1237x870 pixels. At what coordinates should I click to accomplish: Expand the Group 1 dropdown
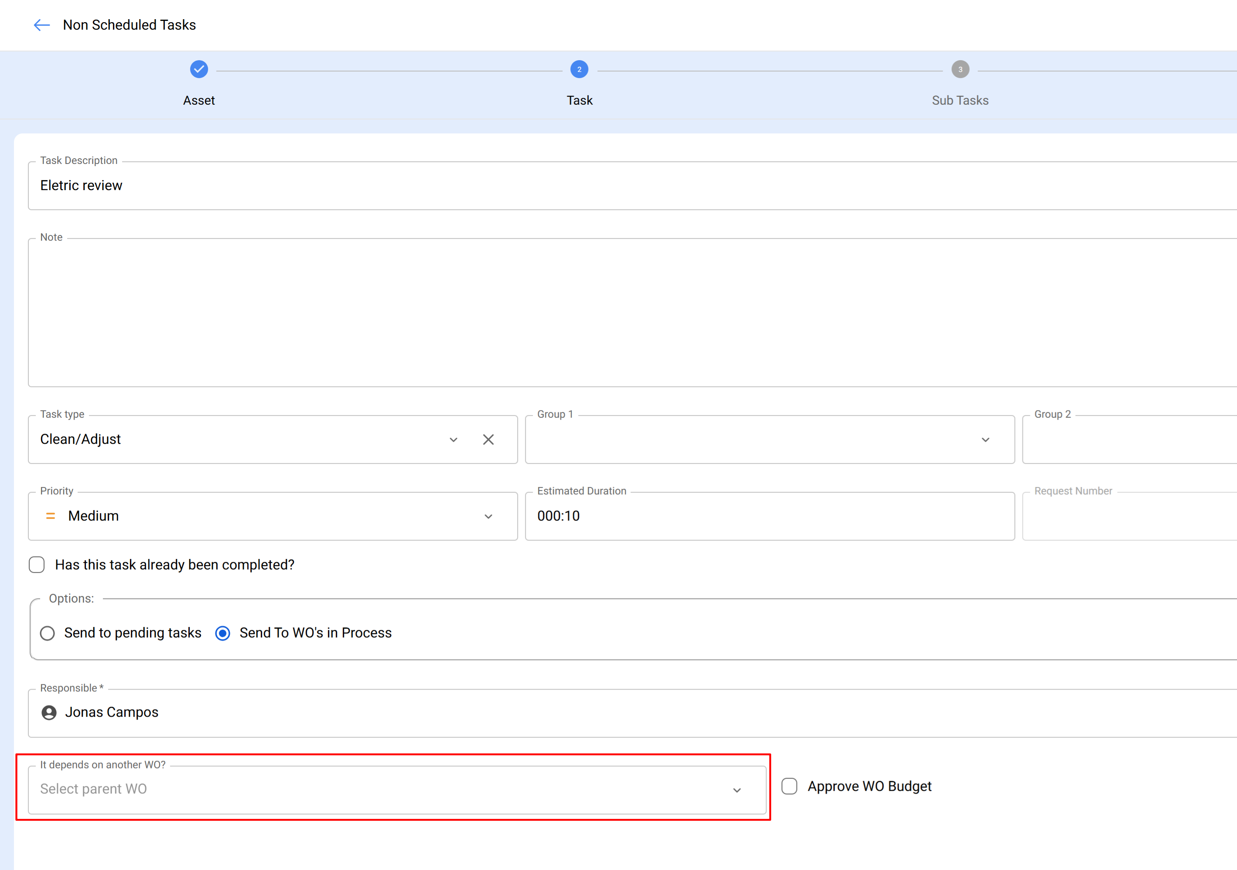pyautogui.click(x=985, y=440)
